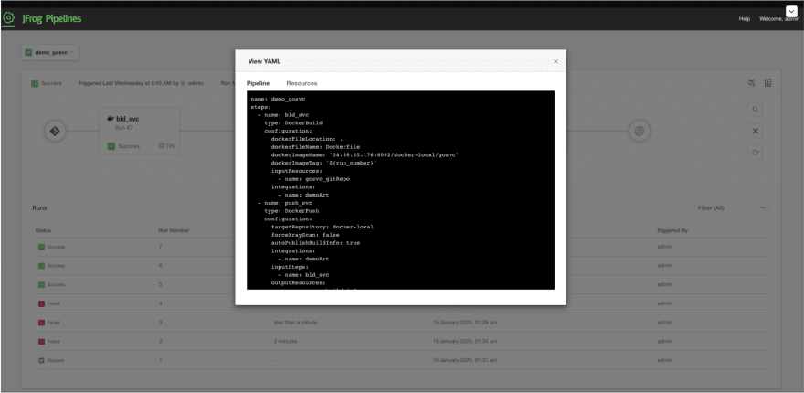Click the Runs section heading
804x393 pixels.
39,208
